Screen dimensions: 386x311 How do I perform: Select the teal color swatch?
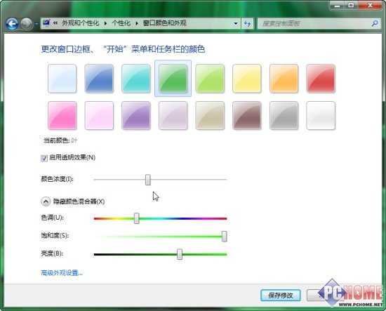pyautogui.click(x=136, y=79)
